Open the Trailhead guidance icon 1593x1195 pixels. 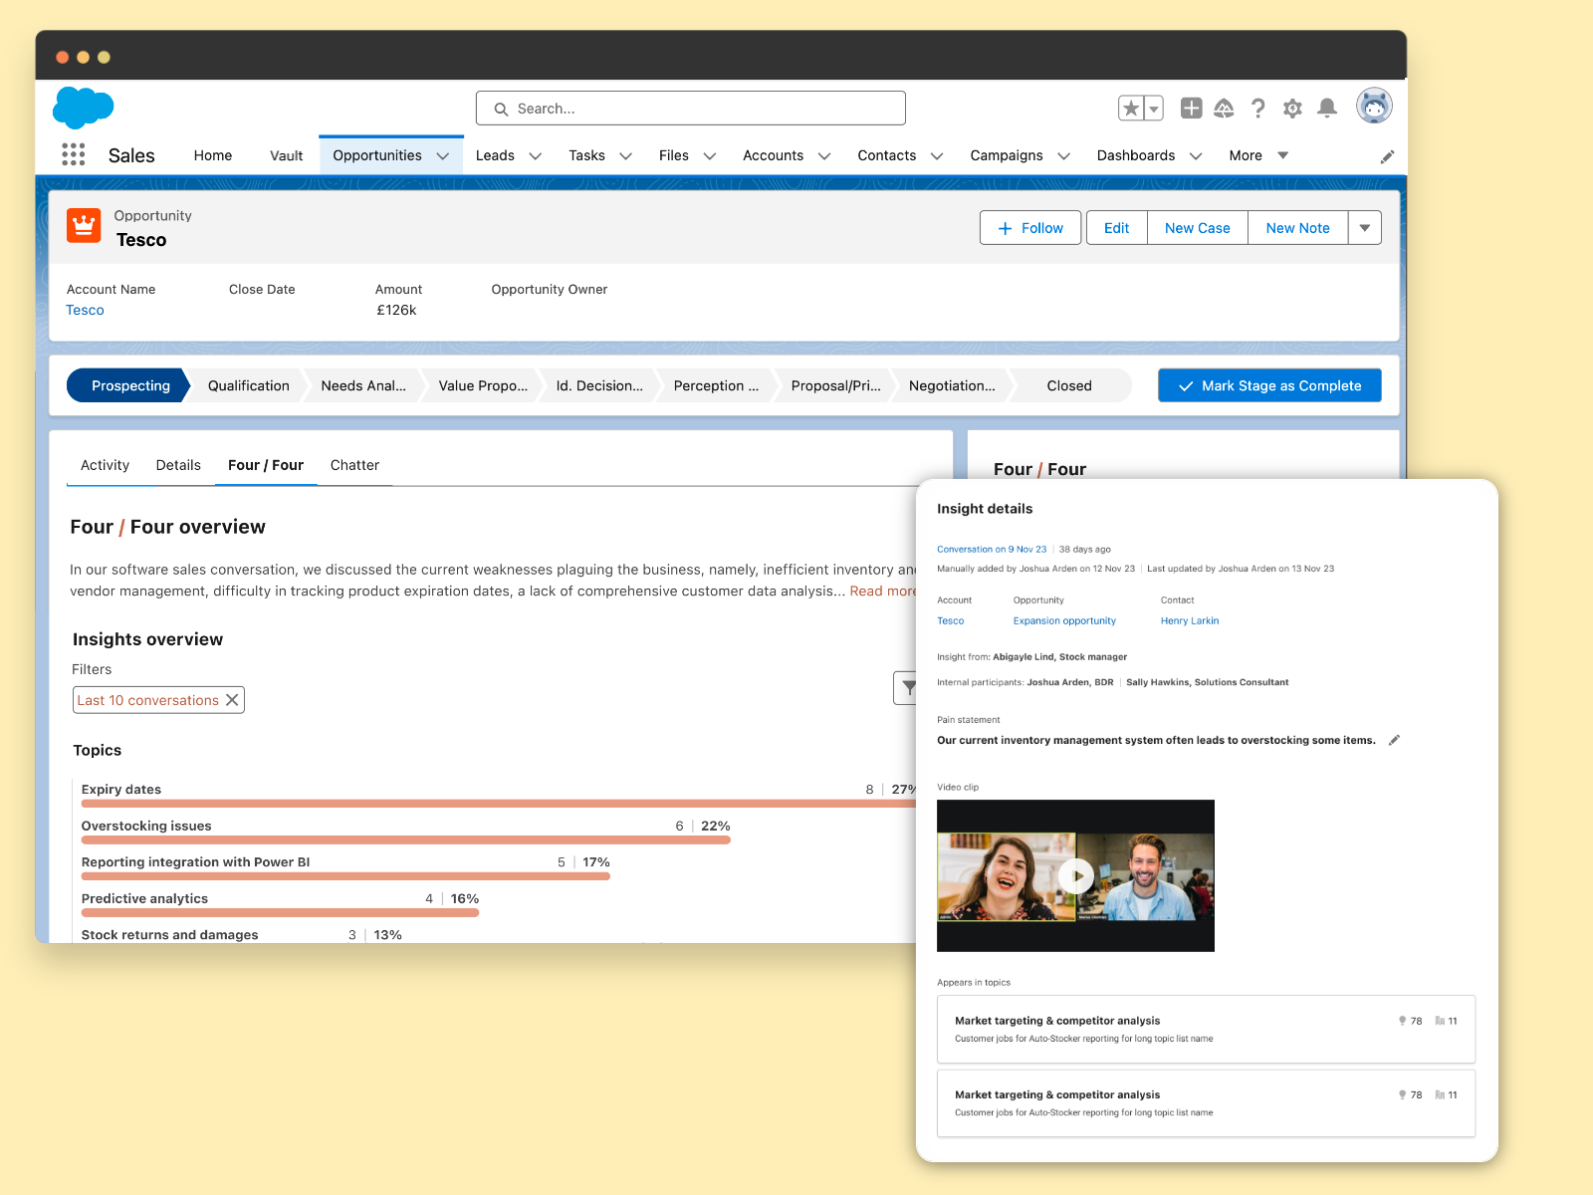1224,108
